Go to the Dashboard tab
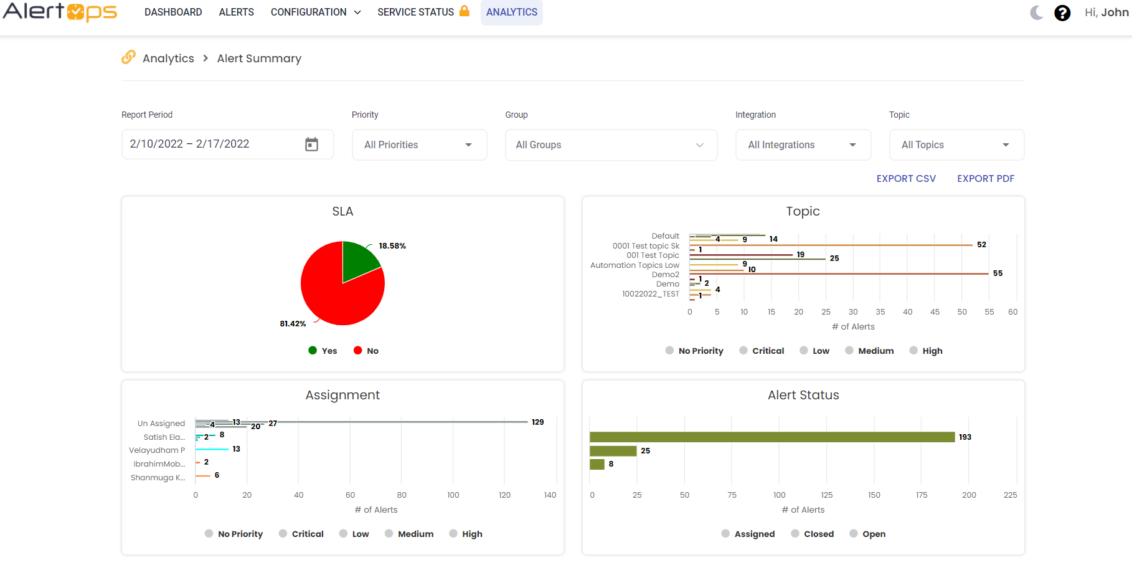The height and width of the screenshot is (565, 1132). [x=173, y=12]
